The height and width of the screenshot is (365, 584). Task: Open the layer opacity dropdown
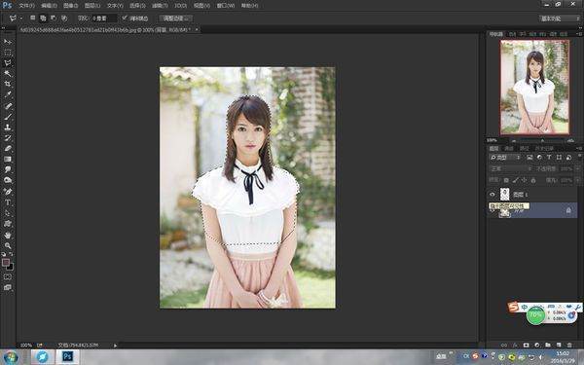(x=578, y=168)
